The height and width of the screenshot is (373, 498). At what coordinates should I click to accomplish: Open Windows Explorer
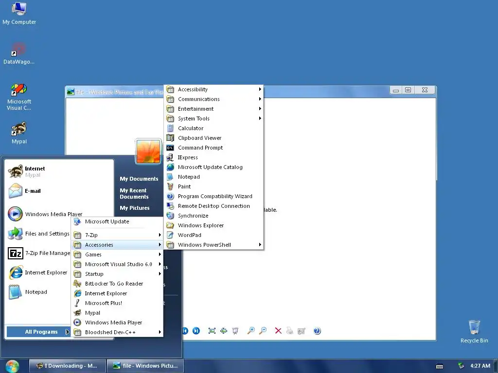[214, 225]
